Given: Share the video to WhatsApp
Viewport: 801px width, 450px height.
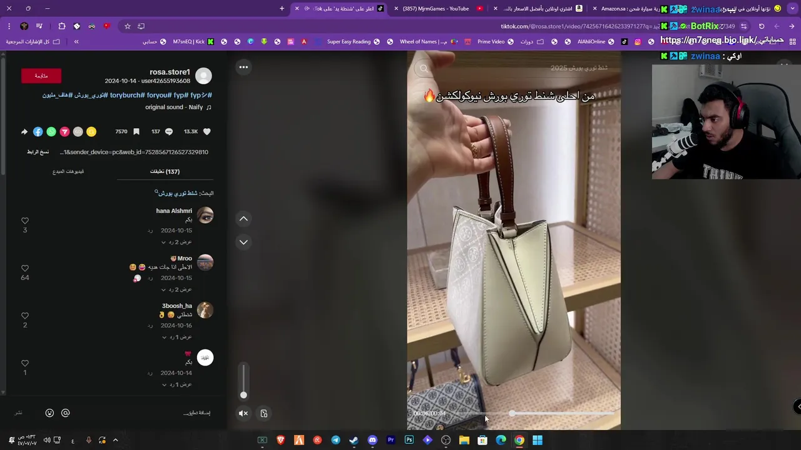Looking at the screenshot, I should (x=51, y=132).
